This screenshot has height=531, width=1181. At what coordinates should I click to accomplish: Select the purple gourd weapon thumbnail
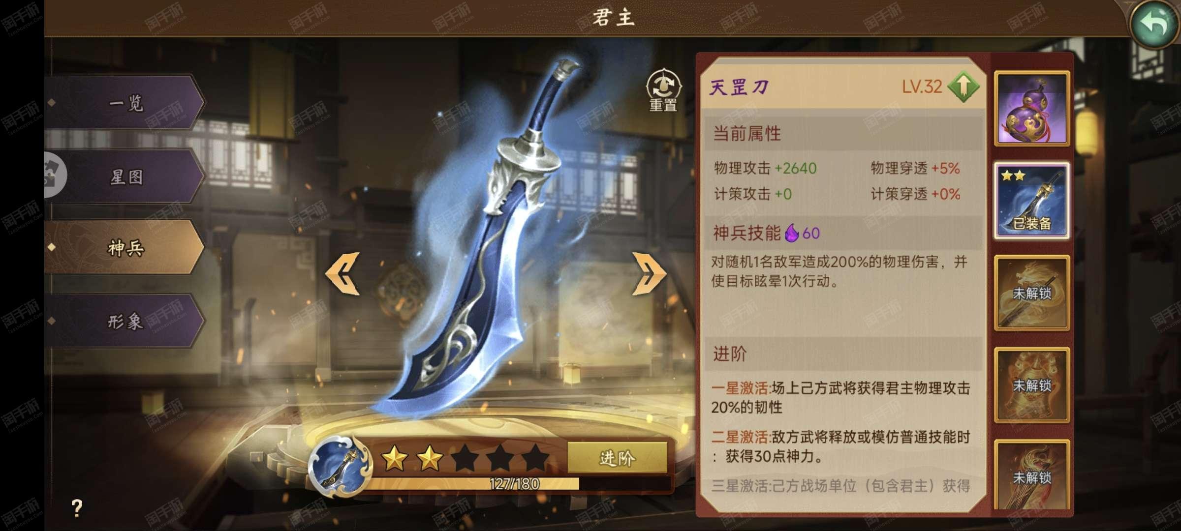click(1032, 109)
